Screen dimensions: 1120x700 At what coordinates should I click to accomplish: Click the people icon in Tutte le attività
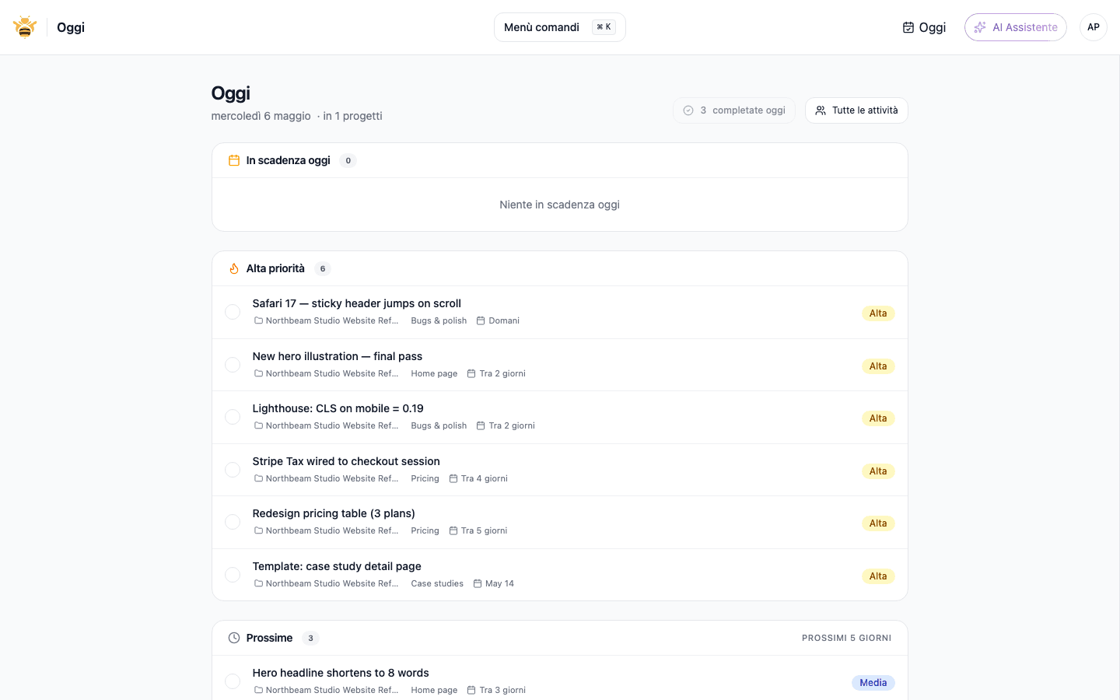[x=821, y=110]
